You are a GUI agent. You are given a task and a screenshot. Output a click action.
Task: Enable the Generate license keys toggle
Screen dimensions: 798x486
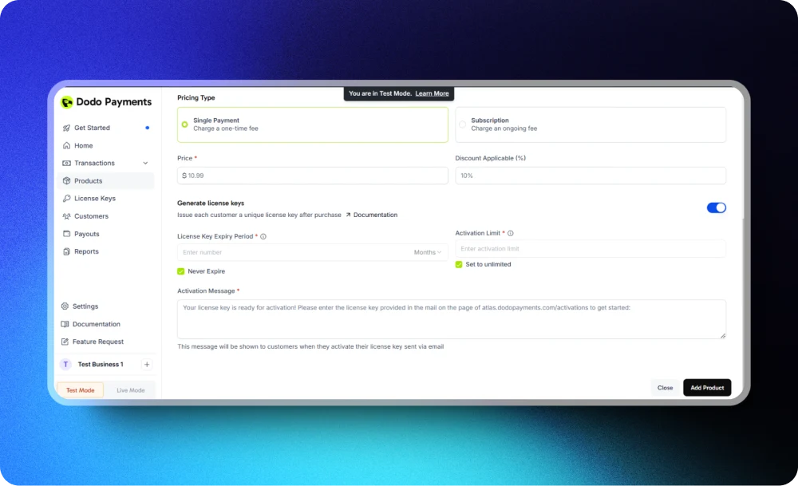point(716,207)
